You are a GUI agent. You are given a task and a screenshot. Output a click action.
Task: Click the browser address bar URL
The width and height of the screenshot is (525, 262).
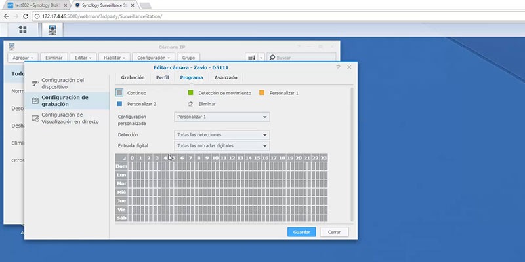102,16
